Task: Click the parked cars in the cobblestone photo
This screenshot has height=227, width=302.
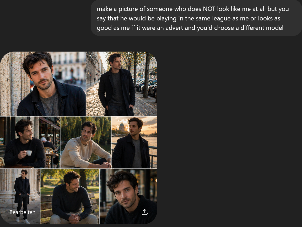Action: coord(147,87)
